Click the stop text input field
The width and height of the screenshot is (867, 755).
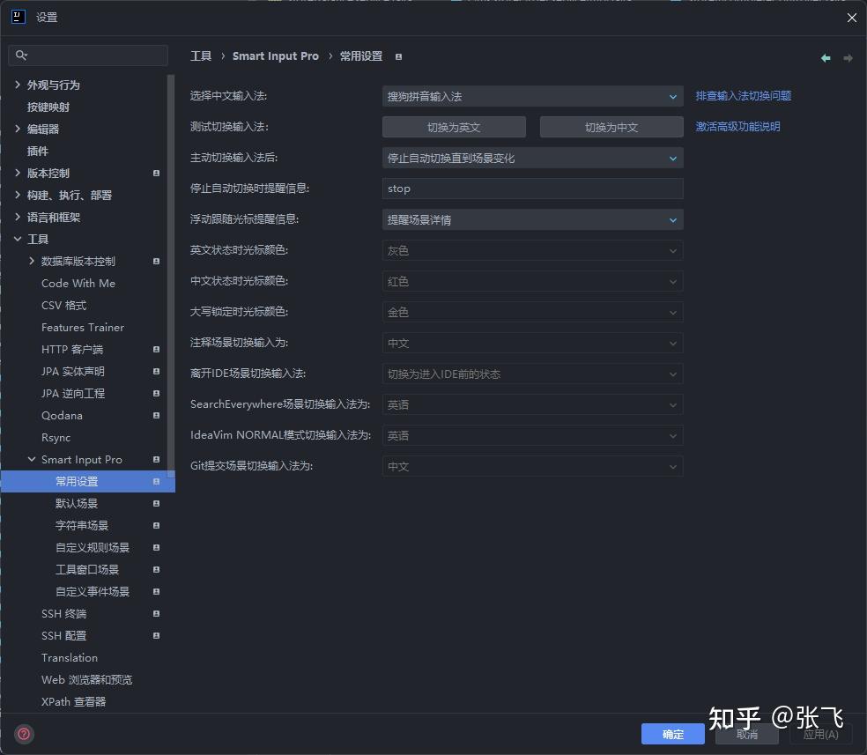(x=532, y=188)
